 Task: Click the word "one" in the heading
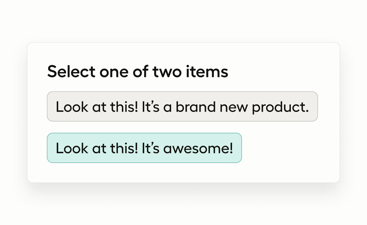pyautogui.click(x=113, y=72)
